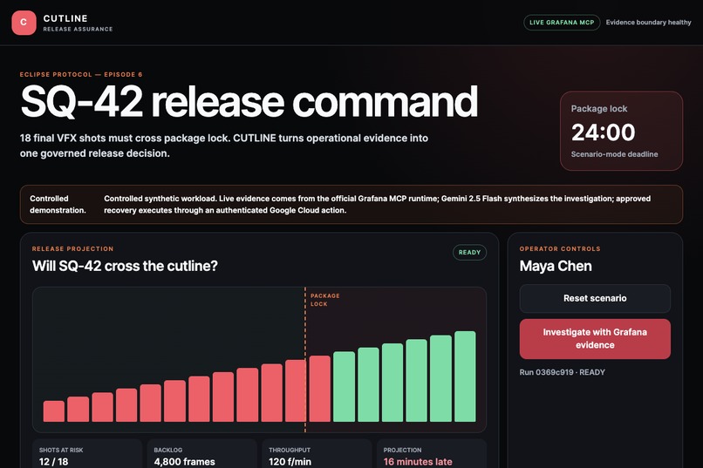Start Investigate with Grafana evidence
This screenshot has width=703, height=468.
pyautogui.click(x=595, y=338)
